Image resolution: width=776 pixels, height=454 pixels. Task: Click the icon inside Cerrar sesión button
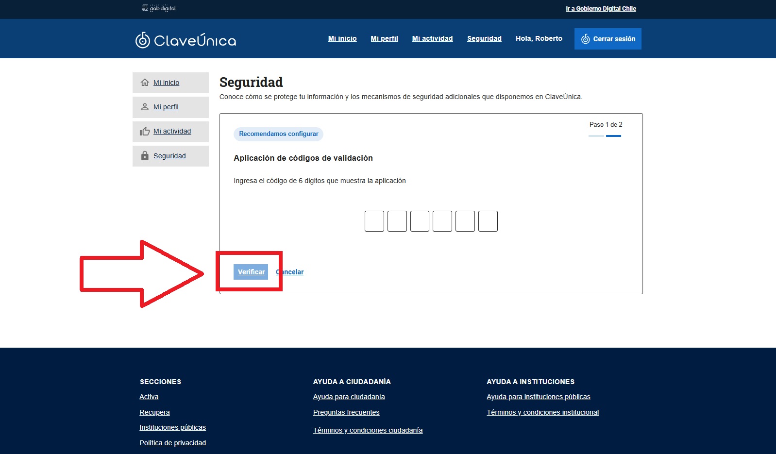[x=586, y=39]
